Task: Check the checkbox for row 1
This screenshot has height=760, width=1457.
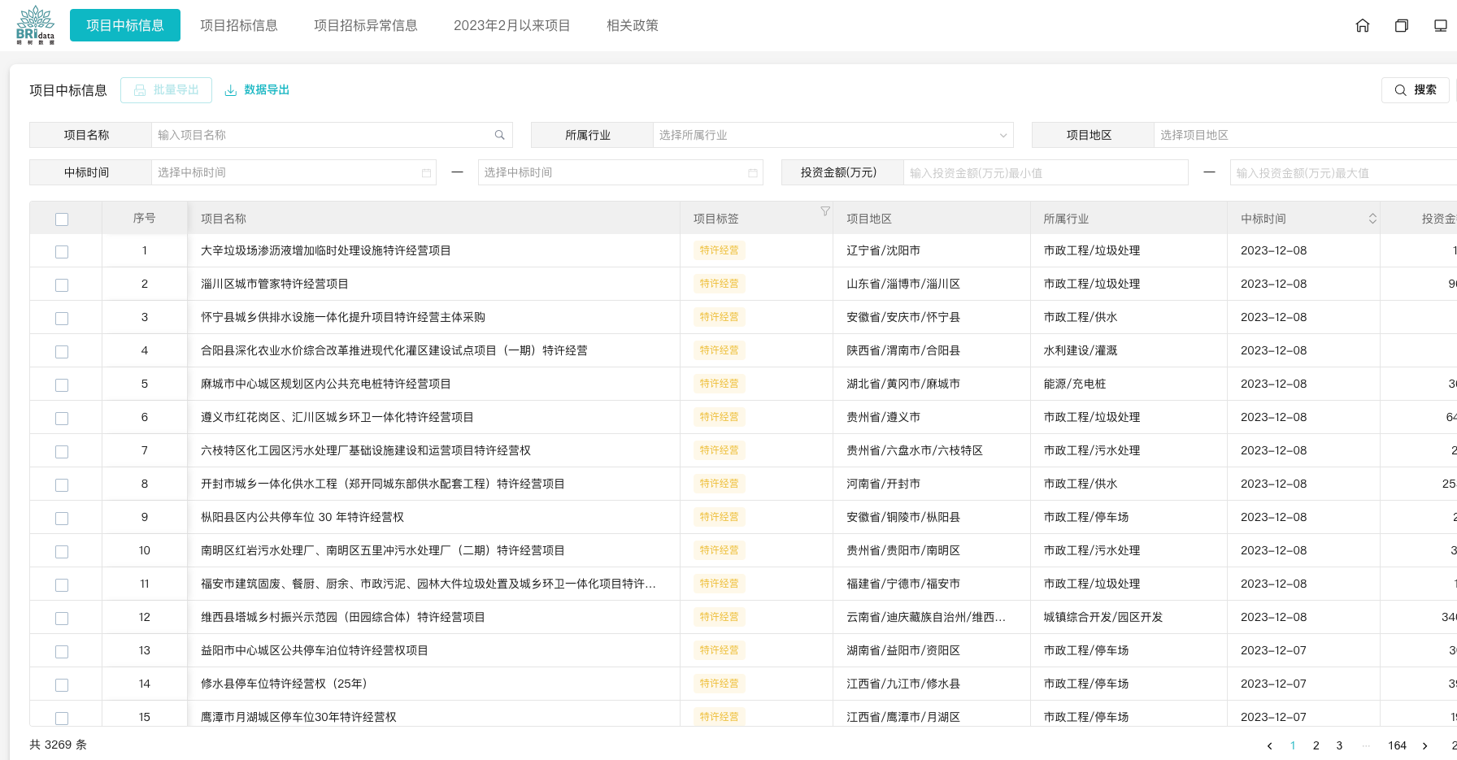Action: tap(62, 252)
